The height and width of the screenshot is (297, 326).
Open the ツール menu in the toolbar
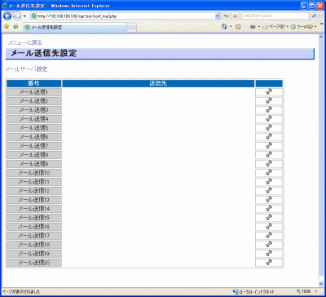[x=303, y=27]
